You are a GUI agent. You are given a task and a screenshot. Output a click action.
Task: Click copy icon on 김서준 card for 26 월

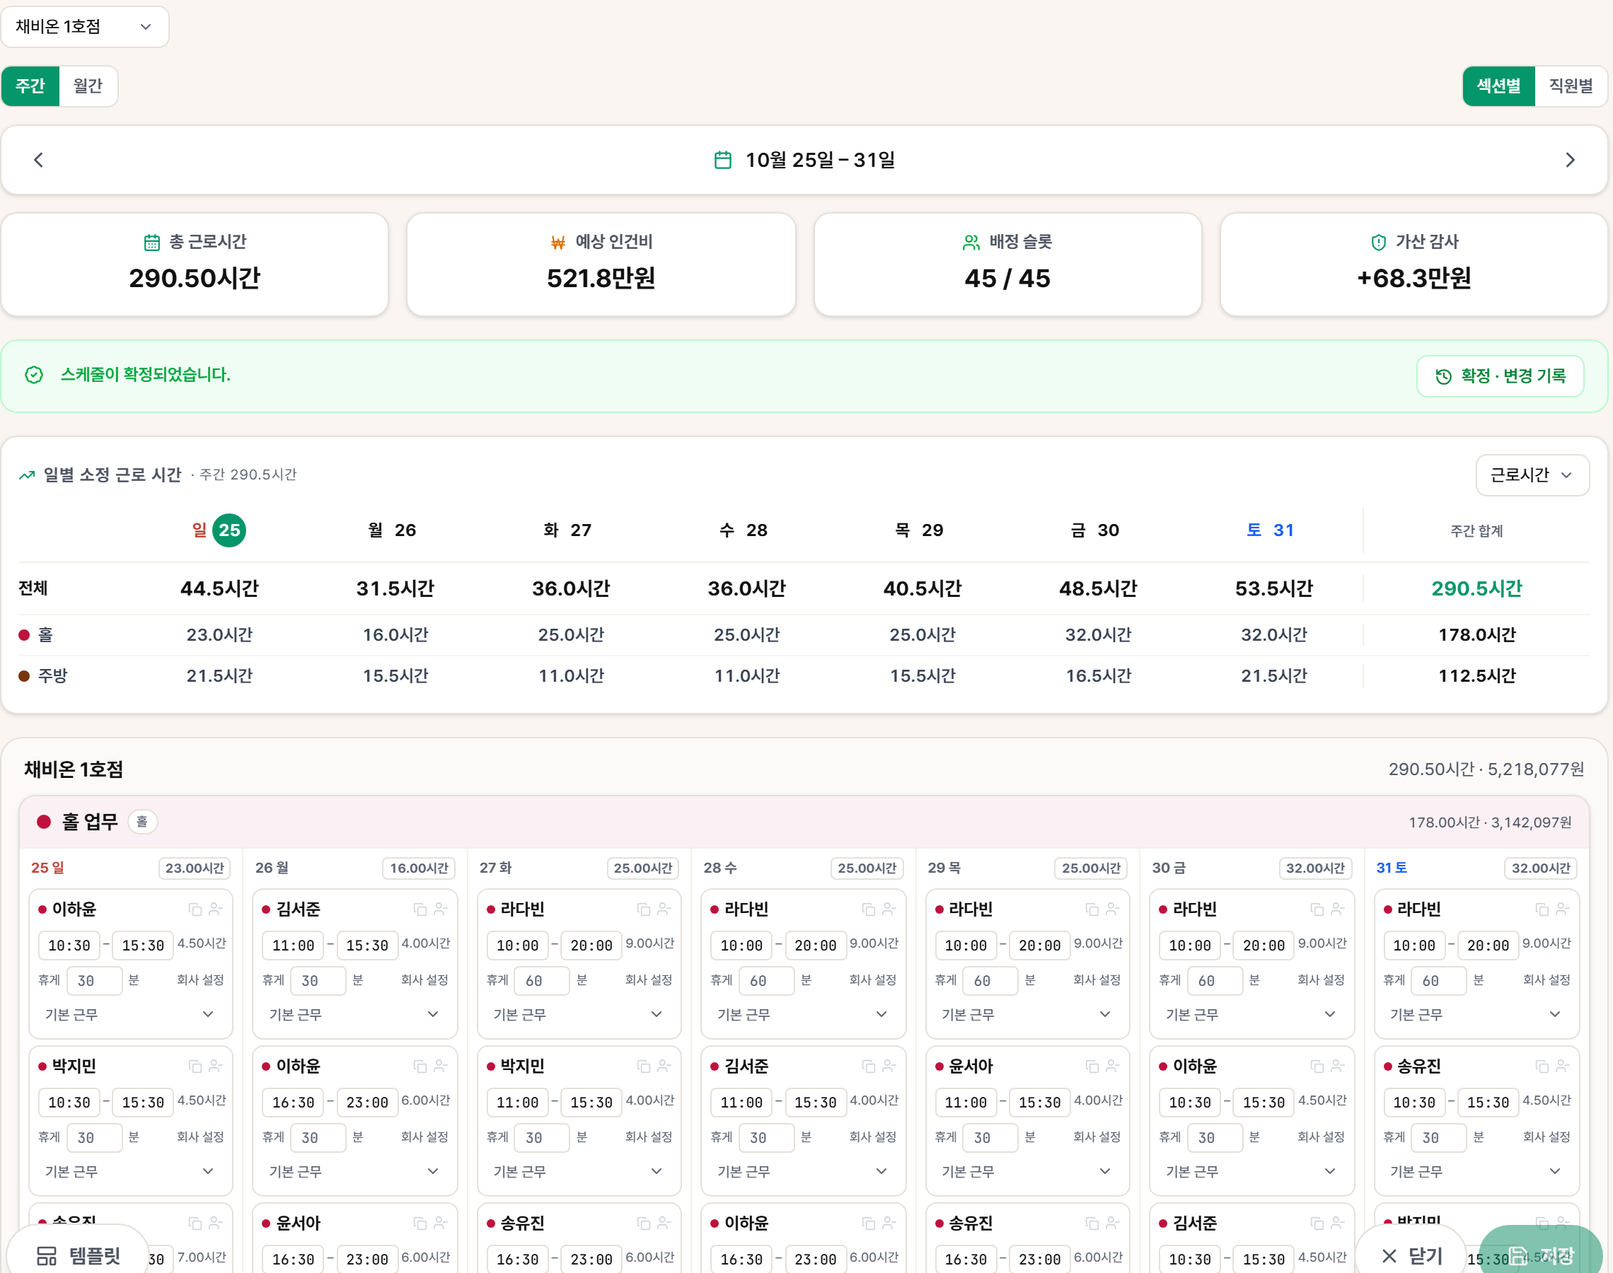pyautogui.click(x=420, y=909)
